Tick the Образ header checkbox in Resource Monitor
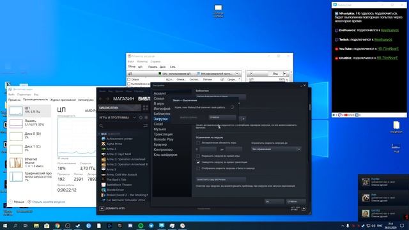 click(128, 79)
